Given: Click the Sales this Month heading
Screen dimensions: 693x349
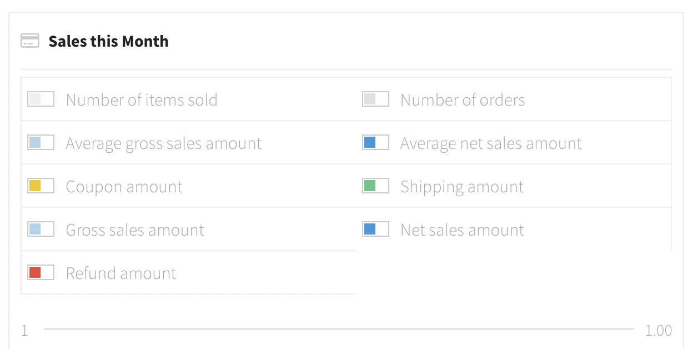Looking at the screenshot, I should pos(108,41).
